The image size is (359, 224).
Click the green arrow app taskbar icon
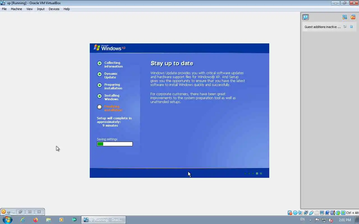coord(74,220)
